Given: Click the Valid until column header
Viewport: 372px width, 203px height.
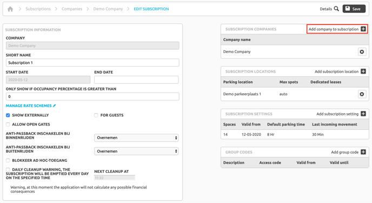Looking at the screenshot, I should (x=339, y=162).
